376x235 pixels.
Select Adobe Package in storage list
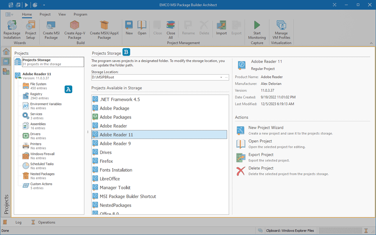(159, 108)
